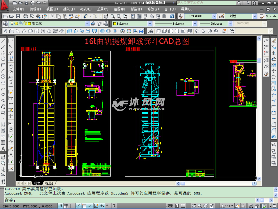
Task: Click the 模型 button in status bar
Action: 170,206
